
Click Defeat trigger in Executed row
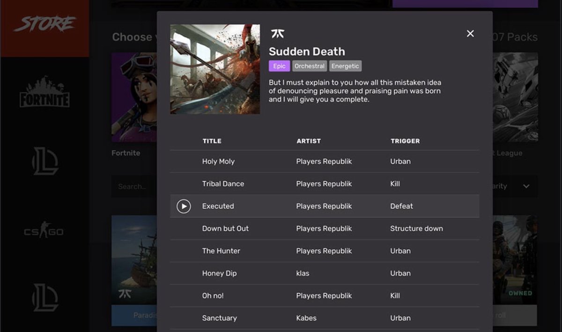click(x=401, y=206)
